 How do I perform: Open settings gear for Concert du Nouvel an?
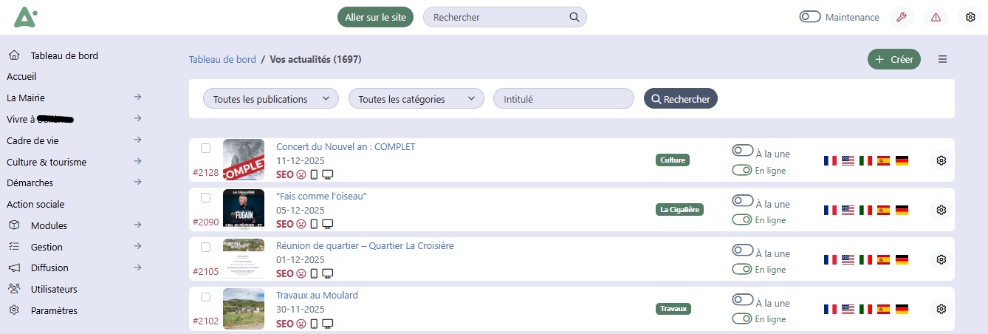tap(941, 160)
